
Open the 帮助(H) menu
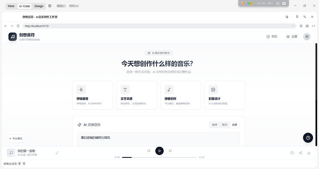74,6
